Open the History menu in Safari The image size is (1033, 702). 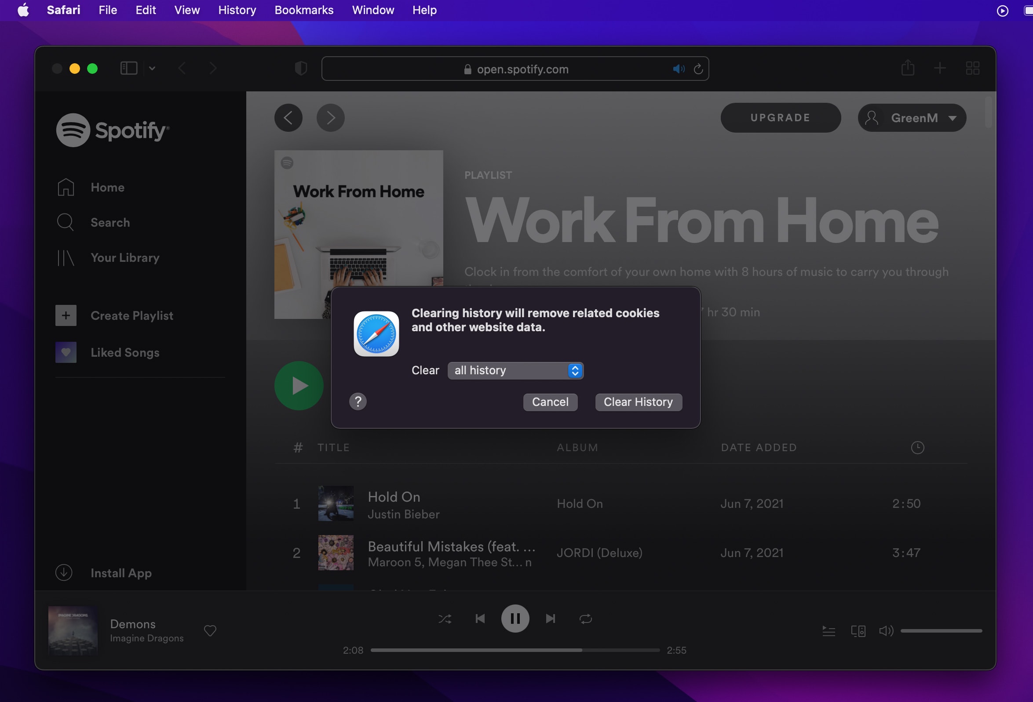[237, 10]
